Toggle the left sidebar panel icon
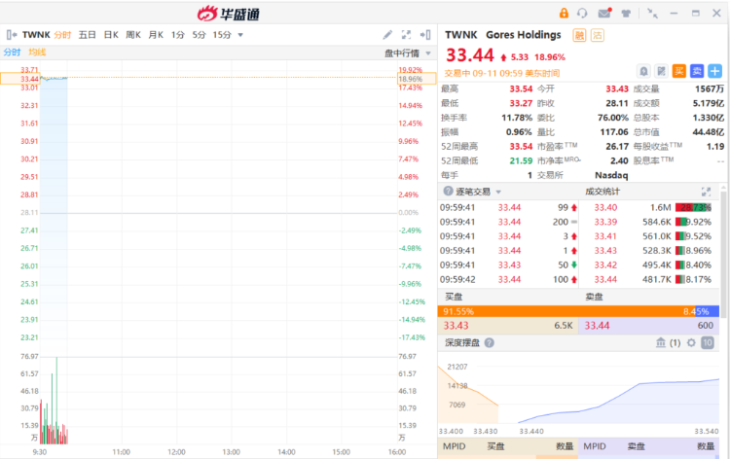 (x=12, y=35)
